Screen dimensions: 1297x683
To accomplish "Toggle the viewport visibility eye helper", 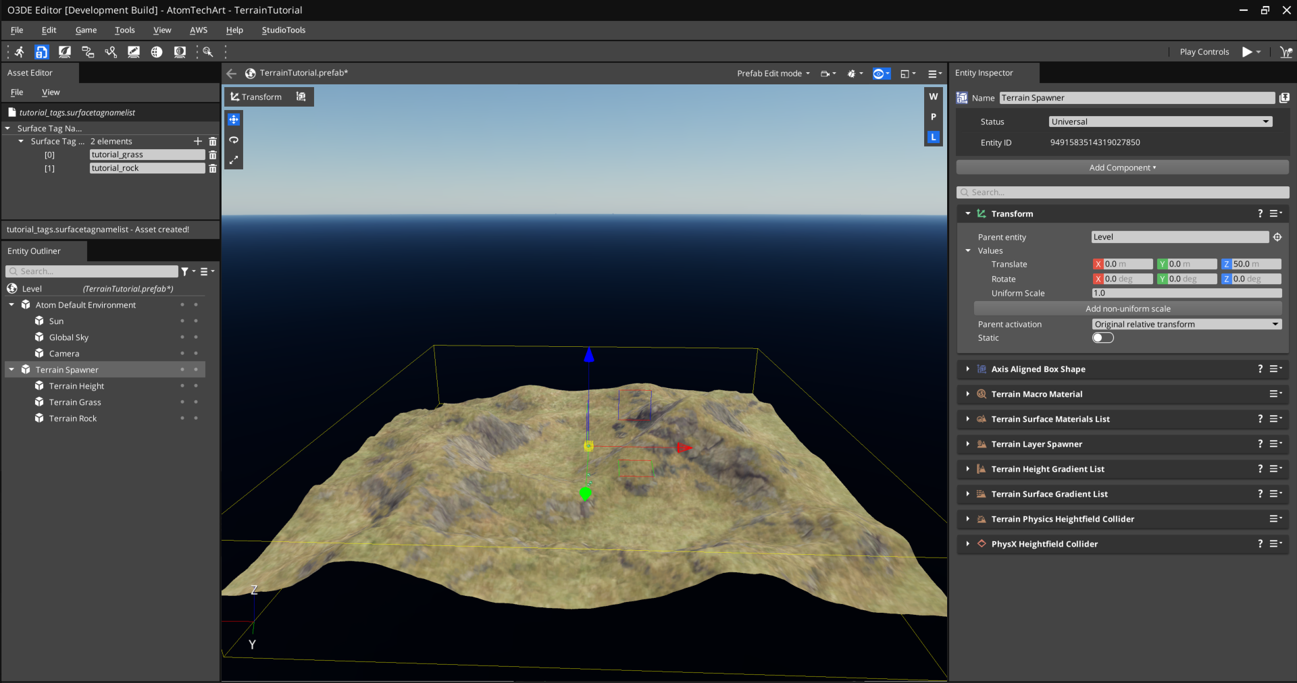I will coord(879,74).
